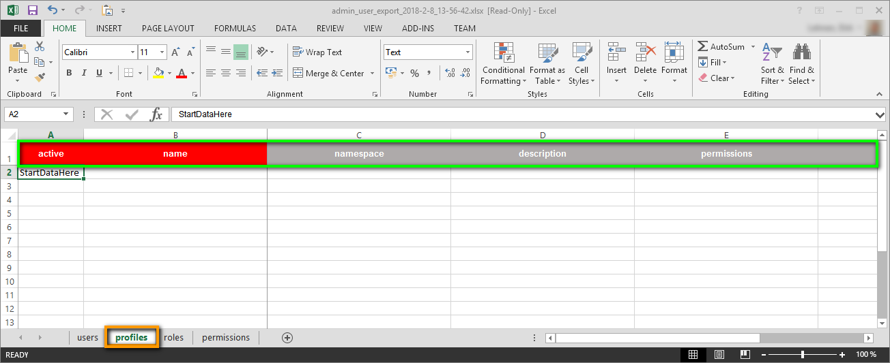Toggle Italic formatting

(x=84, y=74)
